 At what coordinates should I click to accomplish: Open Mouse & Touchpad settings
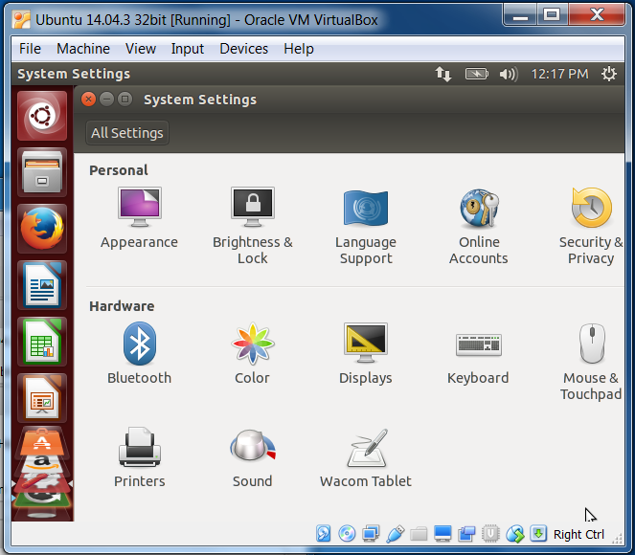pyautogui.click(x=591, y=362)
